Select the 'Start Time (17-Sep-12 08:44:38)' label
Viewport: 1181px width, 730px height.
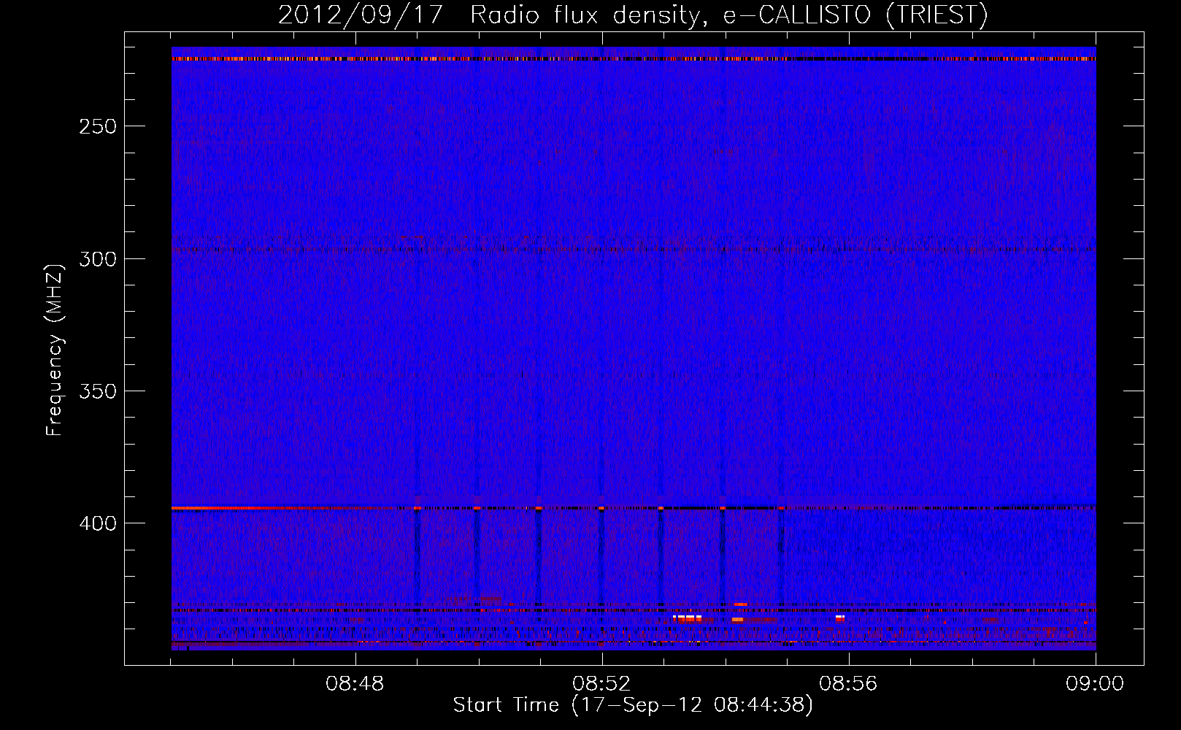point(633,705)
